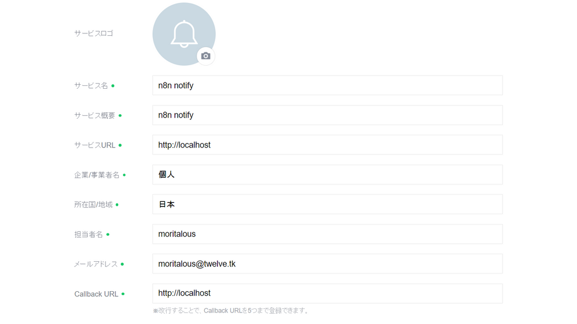Click the サービスロゴ label
The width and height of the screenshot is (577, 324).
click(x=93, y=33)
